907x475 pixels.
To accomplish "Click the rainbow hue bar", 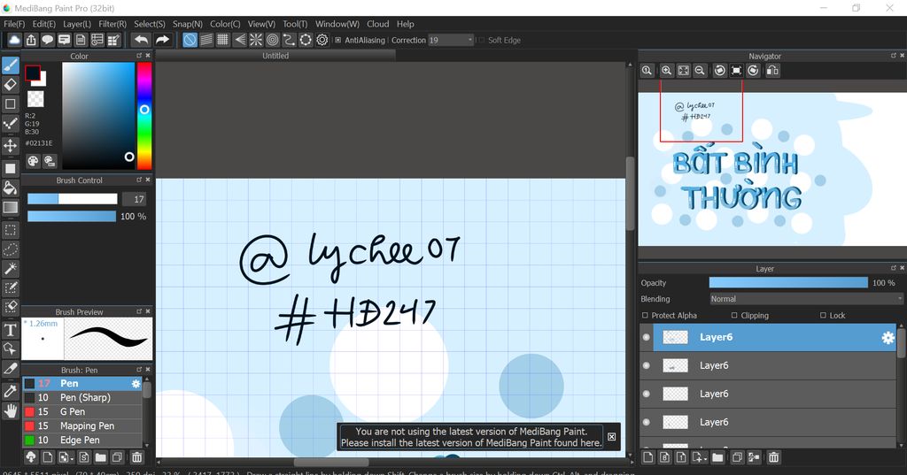I will 144,116.
